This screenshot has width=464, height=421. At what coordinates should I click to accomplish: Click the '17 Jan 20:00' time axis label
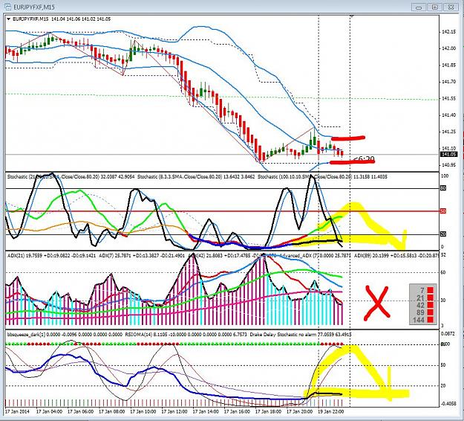click(x=300, y=412)
